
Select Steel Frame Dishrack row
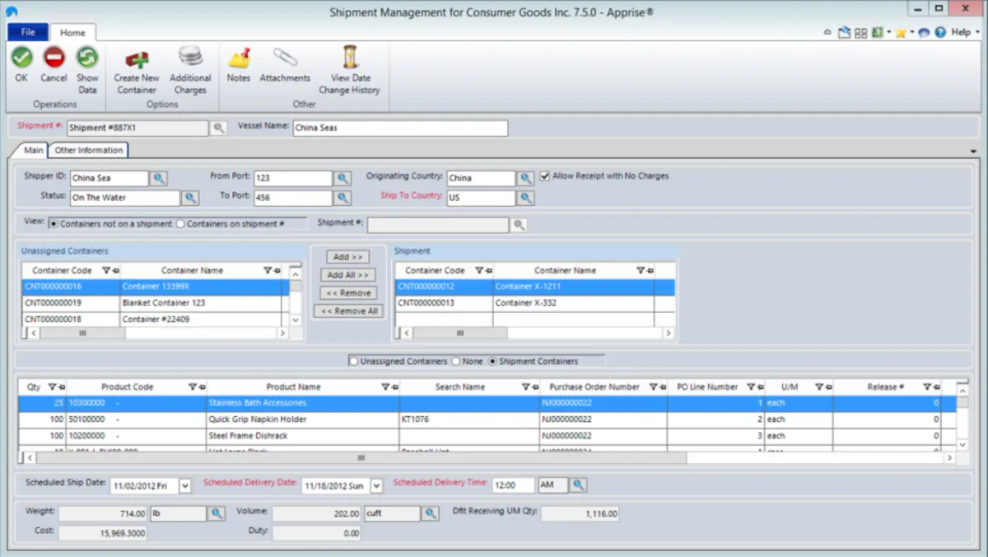487,436
